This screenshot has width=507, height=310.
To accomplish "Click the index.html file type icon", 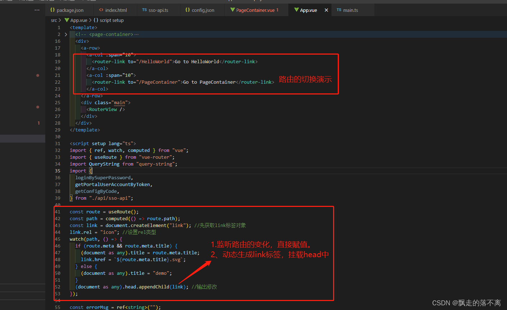I will [101, 10].
